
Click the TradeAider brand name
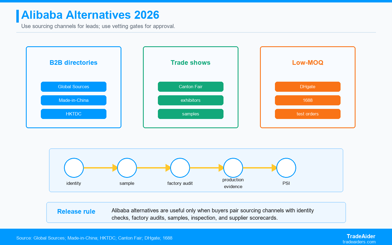(361, 236)
